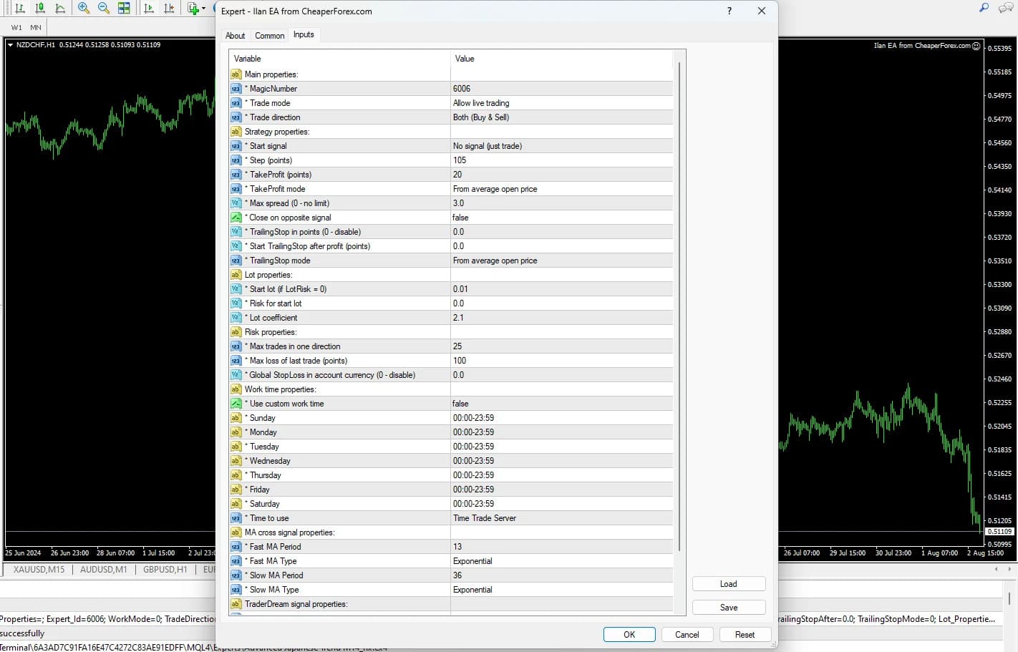Select the line chart icon

click(60, 8)
